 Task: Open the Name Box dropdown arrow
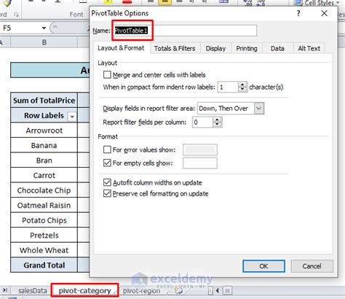(x=44, y=28)
